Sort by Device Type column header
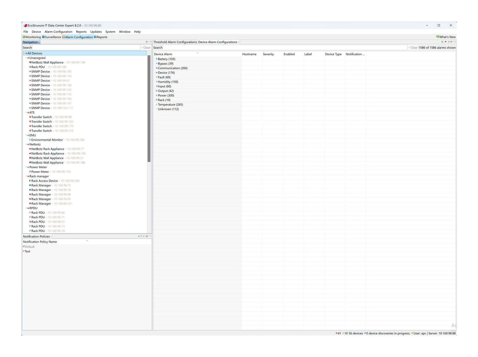The image size is (478, 357). (x=335, y=54)
